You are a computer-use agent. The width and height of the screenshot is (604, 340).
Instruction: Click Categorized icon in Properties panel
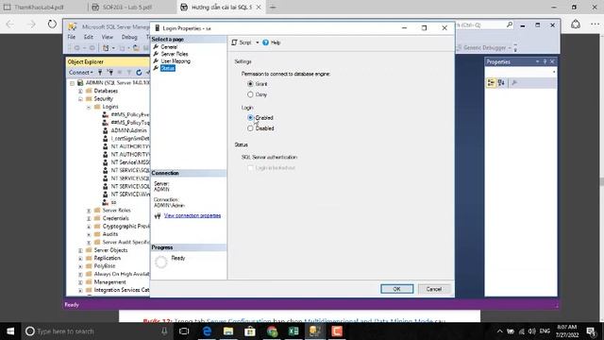point(491,83)
